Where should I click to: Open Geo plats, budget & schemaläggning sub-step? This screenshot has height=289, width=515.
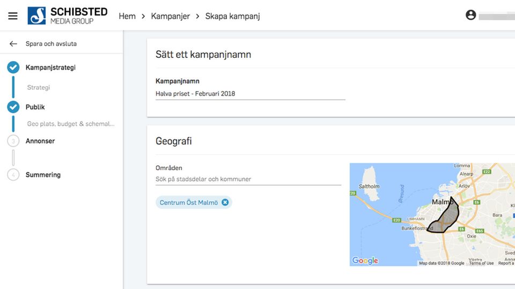(71, 124)
